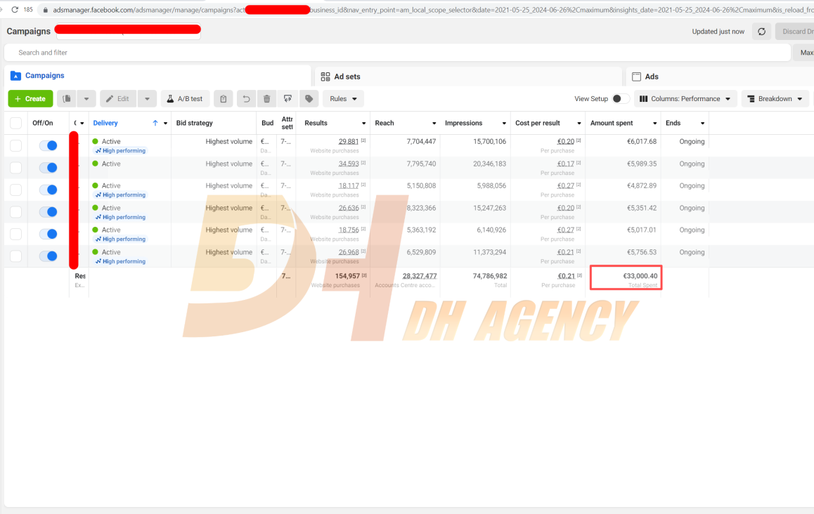Image resolution: width=814 pixels, height=514 pixels.
Task: Click the undo arrow icon
Action: [246, 98]
